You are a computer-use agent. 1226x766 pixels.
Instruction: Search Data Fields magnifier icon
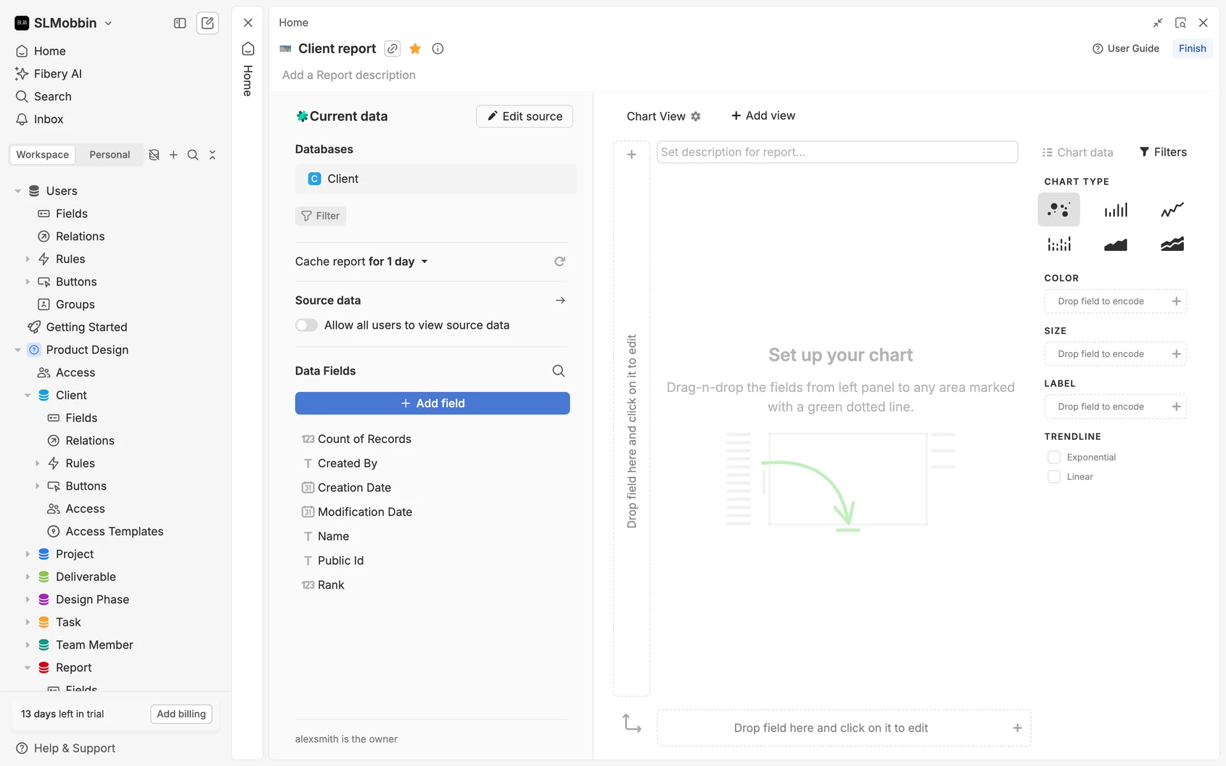[558, 371]
